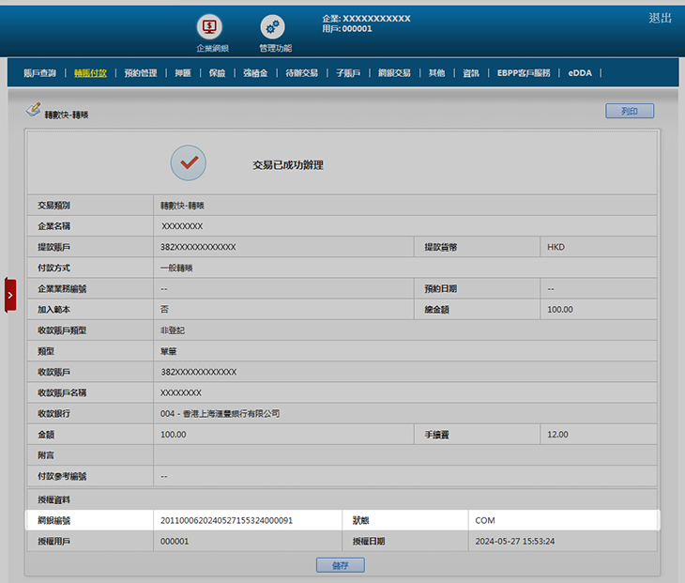
Task: Open the 保險 menu item
Action: point(217,72)
